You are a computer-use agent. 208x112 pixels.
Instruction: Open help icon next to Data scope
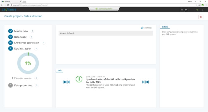31,37
